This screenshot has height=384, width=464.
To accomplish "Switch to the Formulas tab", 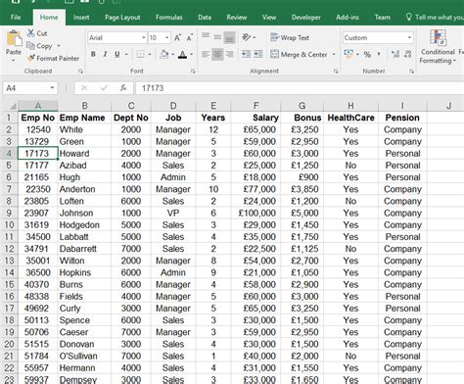I will click(x=169, y=18).
